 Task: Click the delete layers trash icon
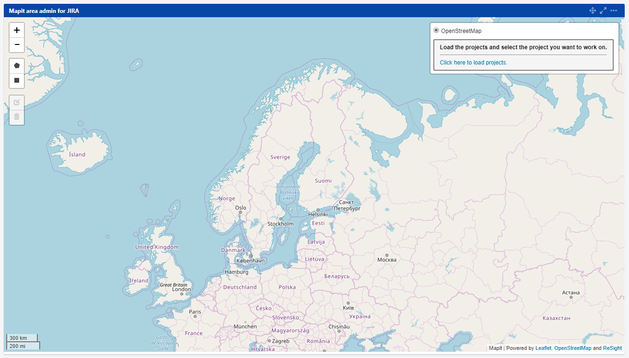click(17, 117)
